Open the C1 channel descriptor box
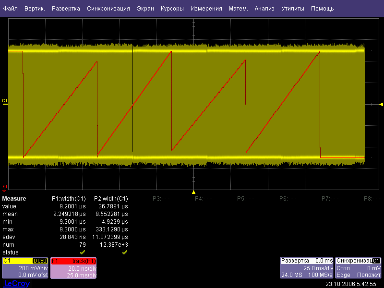384x288 pixels. point(25,268)
